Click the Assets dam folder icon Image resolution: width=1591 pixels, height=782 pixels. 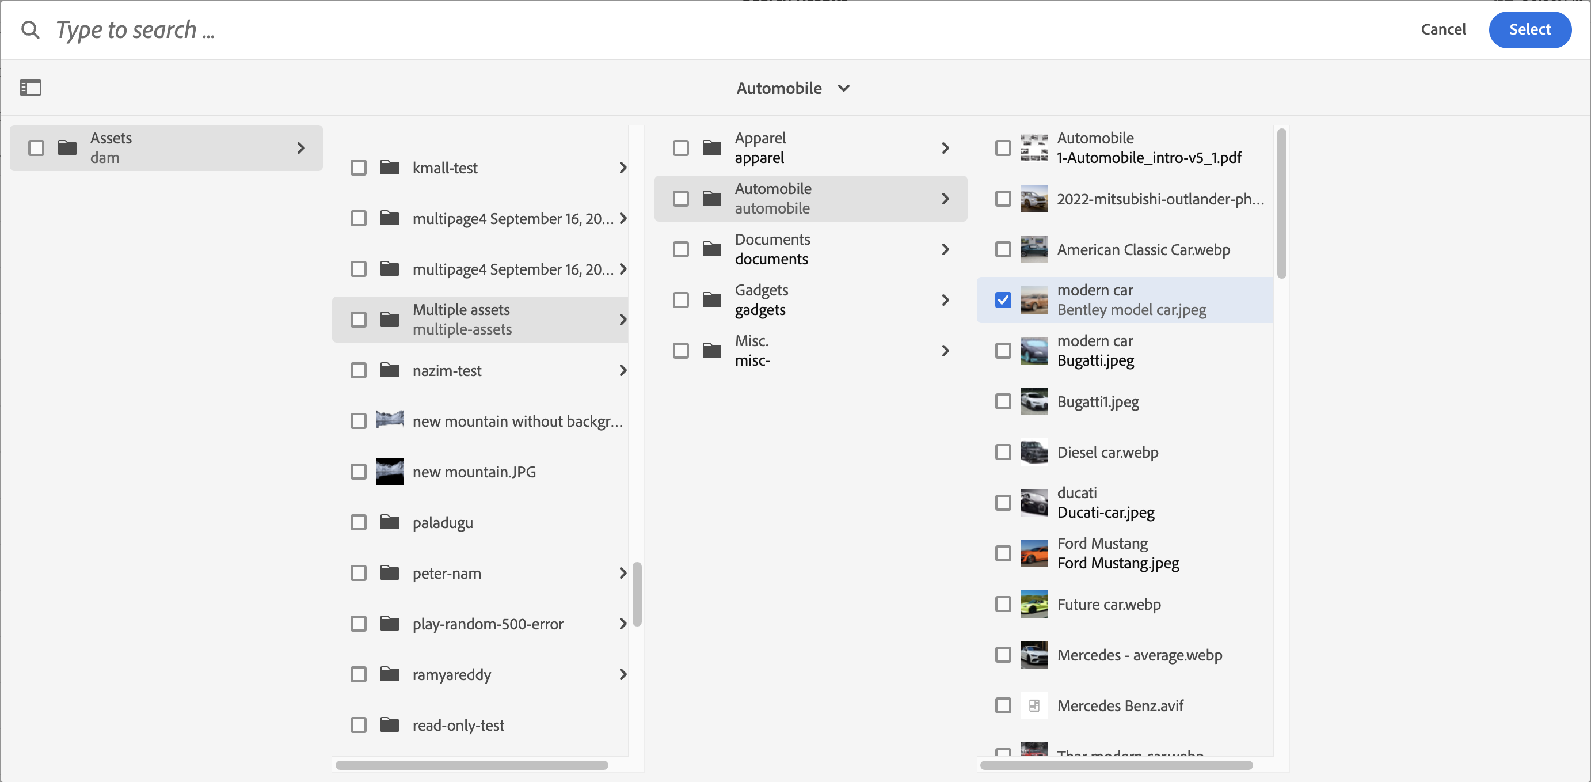pos(67,147)
